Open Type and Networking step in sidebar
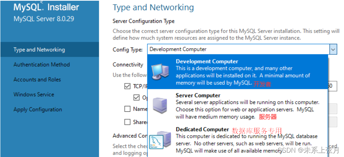Viewport: 344px width, 157px height. tap(49, 50)
